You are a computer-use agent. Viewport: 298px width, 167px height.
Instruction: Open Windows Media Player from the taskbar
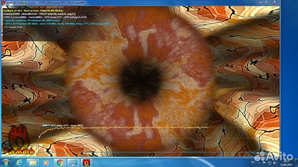46,162
